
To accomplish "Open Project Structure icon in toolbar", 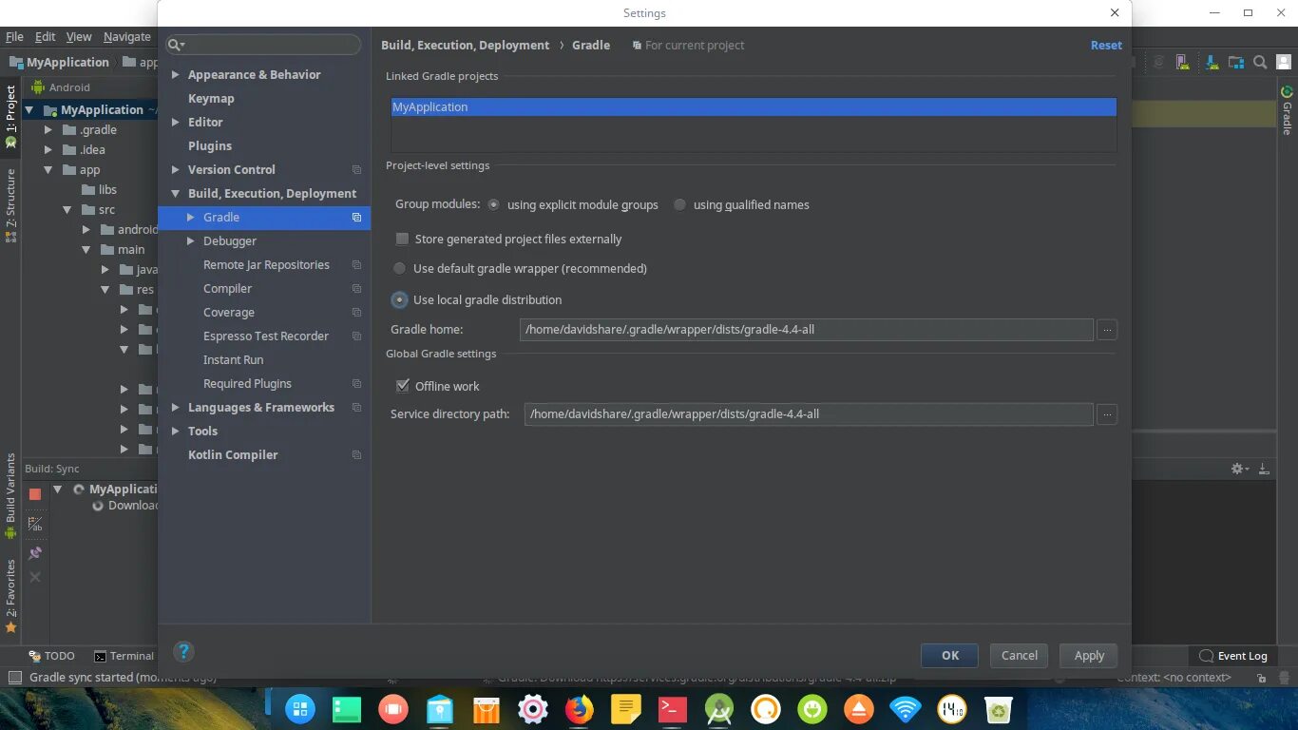I will (x=1236, y=63).
